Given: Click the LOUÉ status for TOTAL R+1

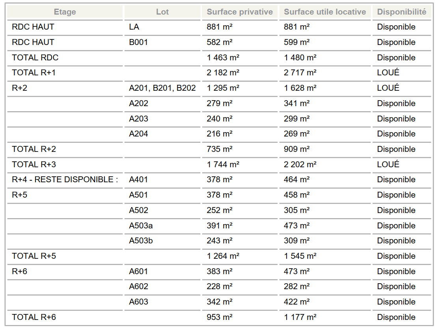Looking at the screenshot, I should [388, 73].
